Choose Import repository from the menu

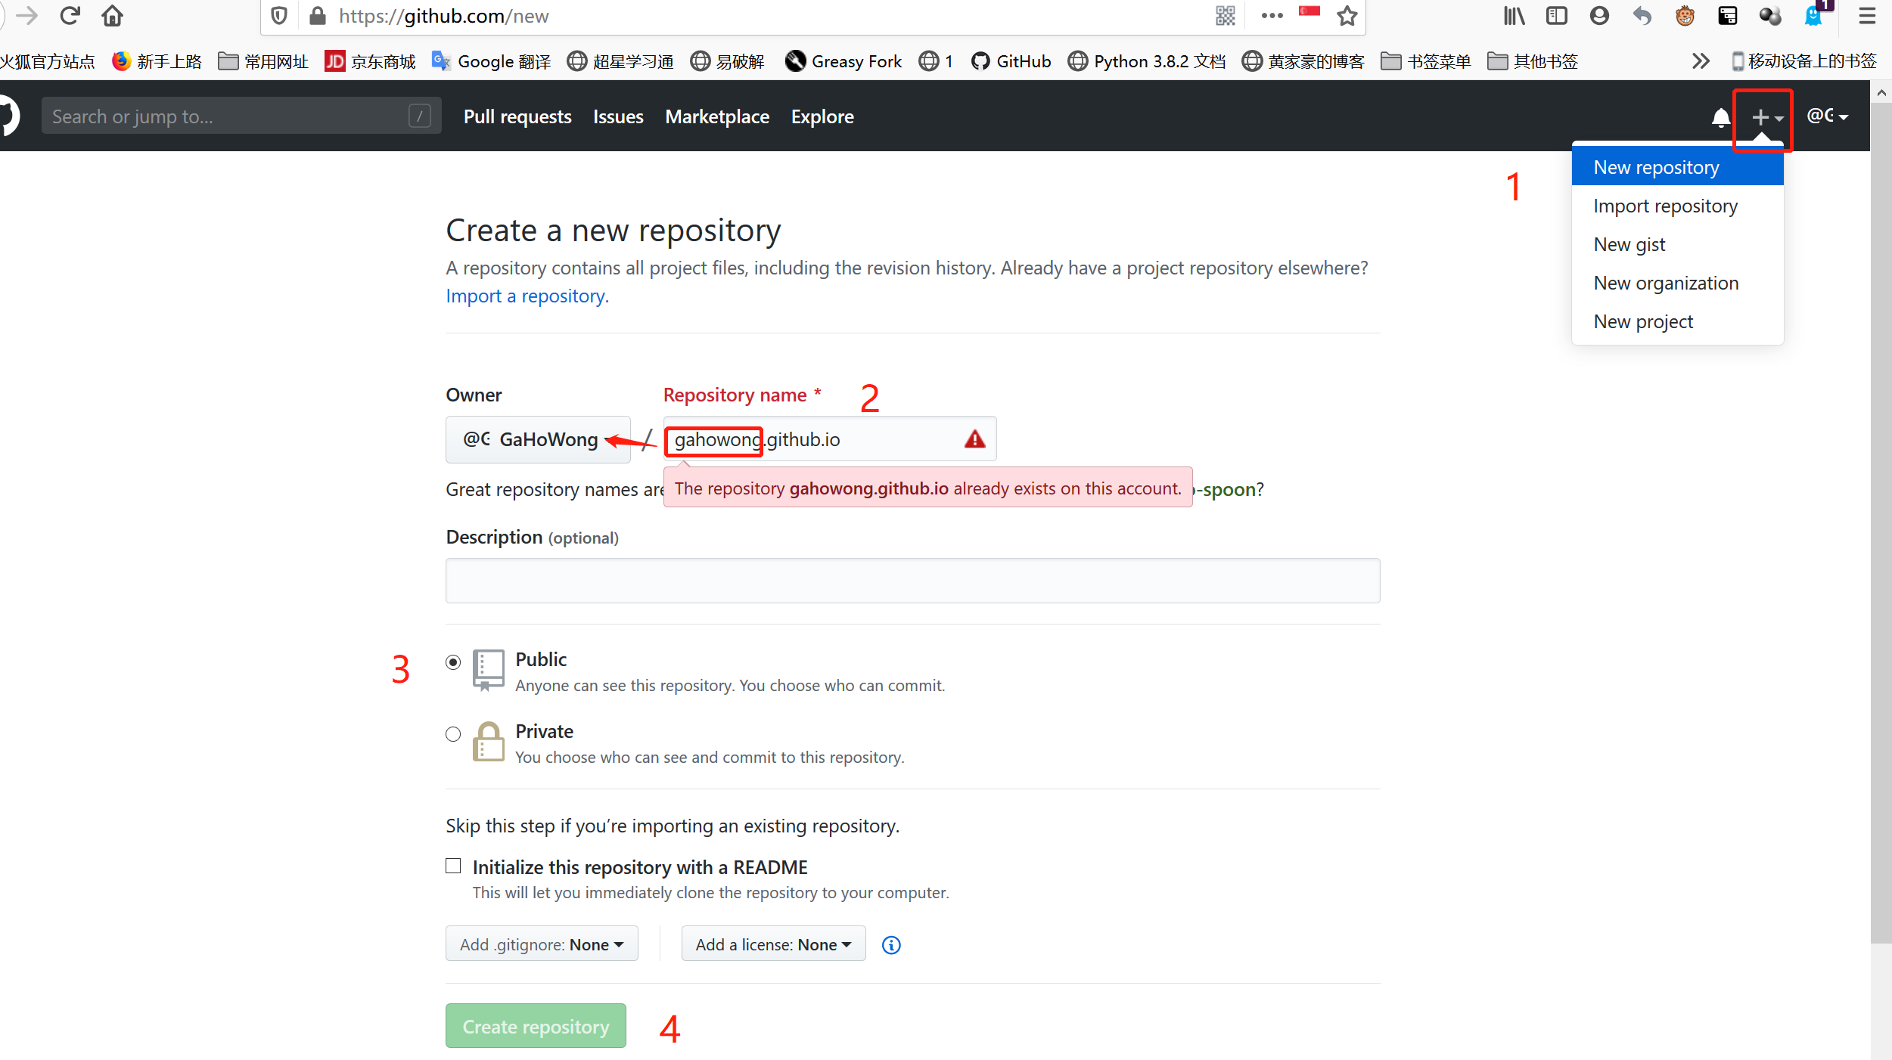pos(1665,206)
